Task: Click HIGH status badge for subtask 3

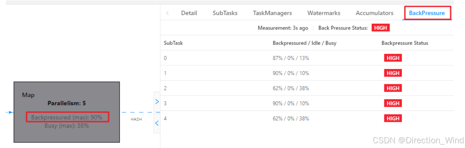Action: click(393, 103)
